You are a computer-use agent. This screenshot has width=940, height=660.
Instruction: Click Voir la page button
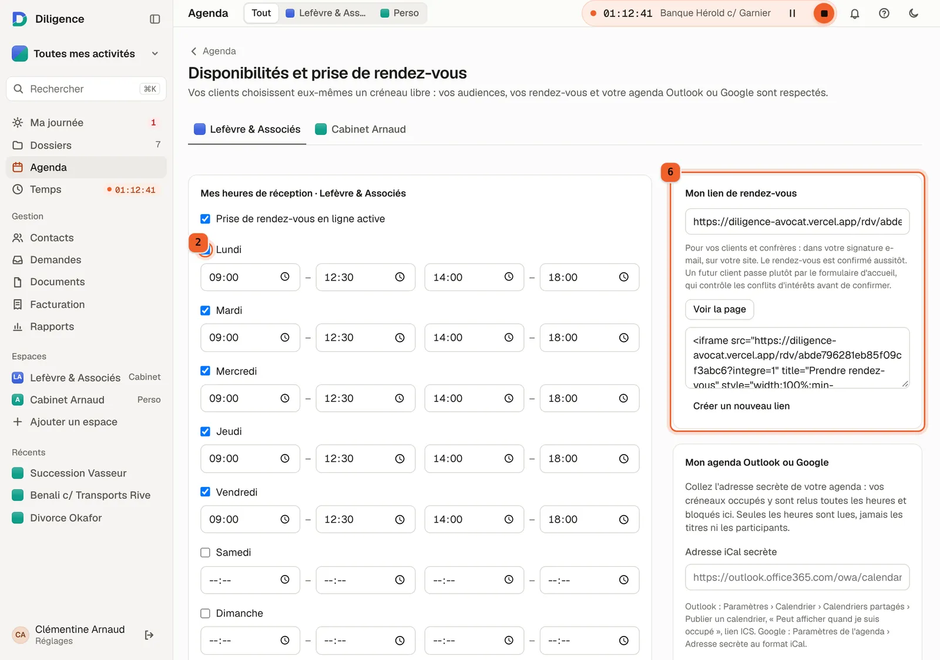tap(720, 309)
